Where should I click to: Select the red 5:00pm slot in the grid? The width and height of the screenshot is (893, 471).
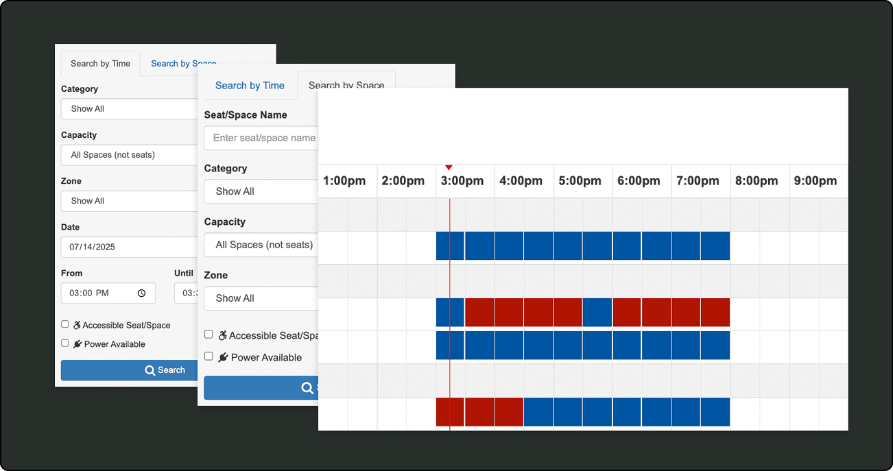568,312
